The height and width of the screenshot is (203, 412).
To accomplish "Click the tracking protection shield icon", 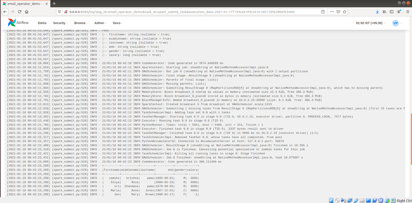I will (59, 12).
